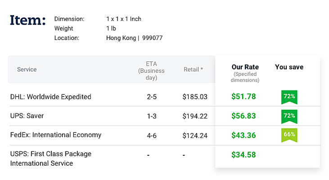Click the You save column header
This screenshot has width=329, height=180.
[289, 67]
